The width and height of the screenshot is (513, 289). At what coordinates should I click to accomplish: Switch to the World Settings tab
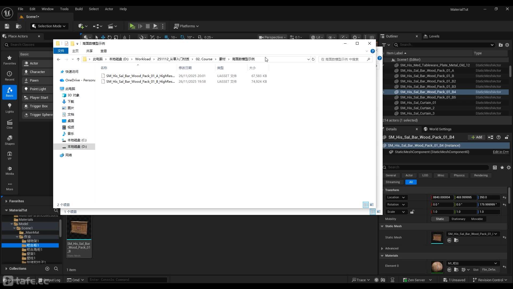(440, 129)
